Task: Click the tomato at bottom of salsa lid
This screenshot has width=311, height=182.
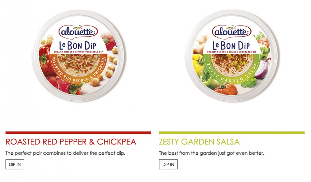Action: 225,89
